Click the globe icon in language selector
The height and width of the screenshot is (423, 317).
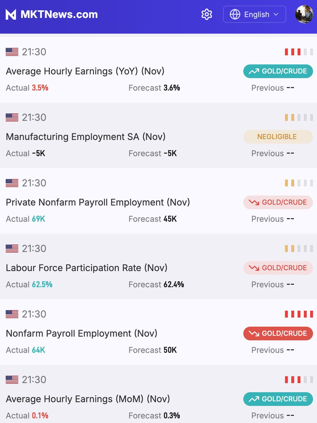pos(235,14)
